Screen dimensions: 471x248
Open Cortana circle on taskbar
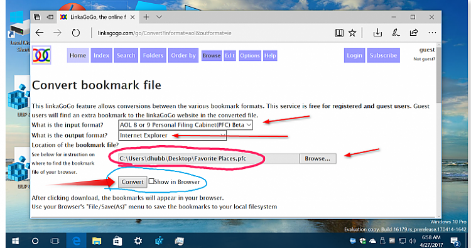[x=35, y=241]
